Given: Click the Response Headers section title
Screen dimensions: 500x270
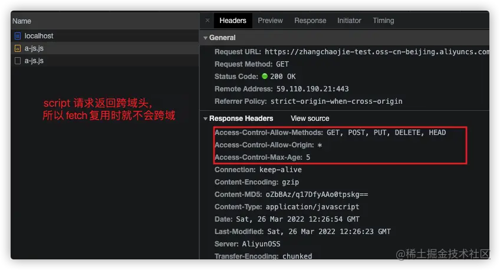Looking at the screenshot, I should 241,118.
